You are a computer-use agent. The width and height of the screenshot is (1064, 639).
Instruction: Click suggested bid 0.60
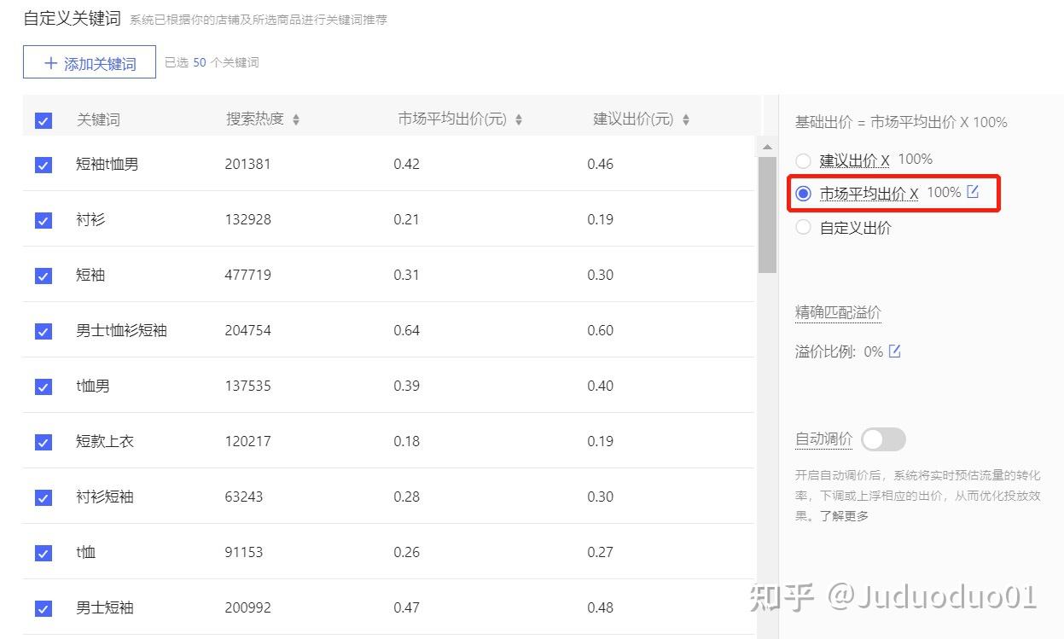pyautogui.click(x=601, y=330)
